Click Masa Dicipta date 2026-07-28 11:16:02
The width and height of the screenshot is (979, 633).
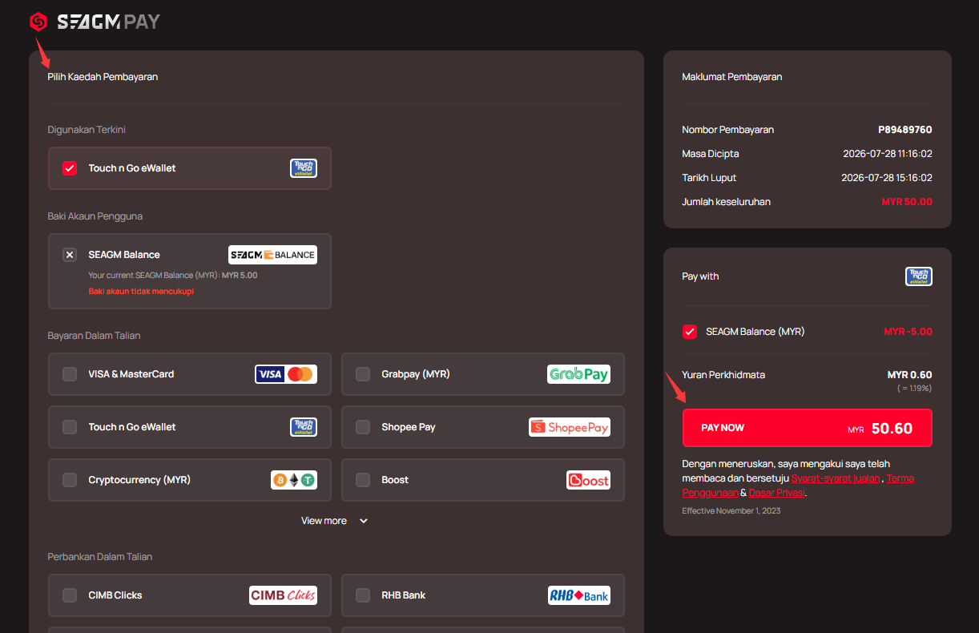click(x=887, y=154)
